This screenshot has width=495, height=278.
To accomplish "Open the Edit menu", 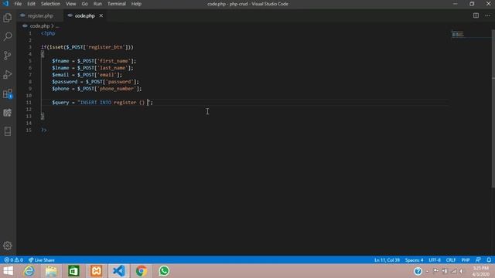I will pyautogui.click(x=31, y=4).
